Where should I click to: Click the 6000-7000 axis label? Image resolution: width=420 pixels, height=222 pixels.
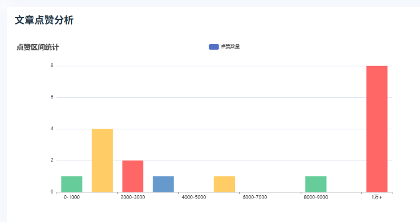point(255,197)
